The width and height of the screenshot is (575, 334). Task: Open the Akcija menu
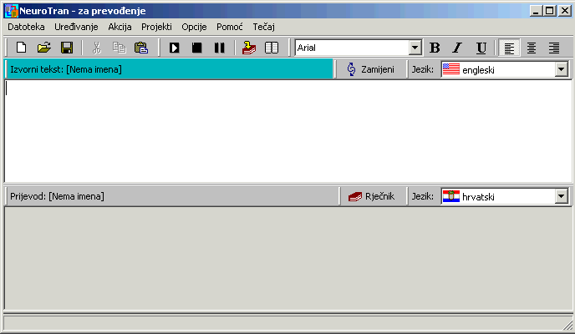point(120,27)
